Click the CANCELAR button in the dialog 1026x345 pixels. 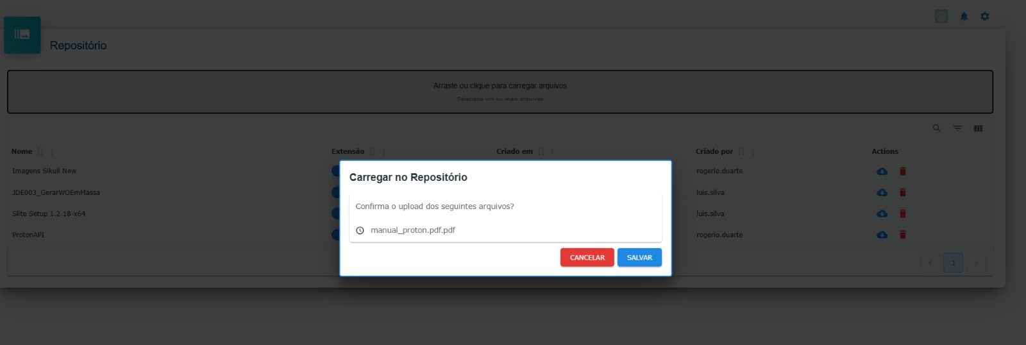[x=587, y=257]
